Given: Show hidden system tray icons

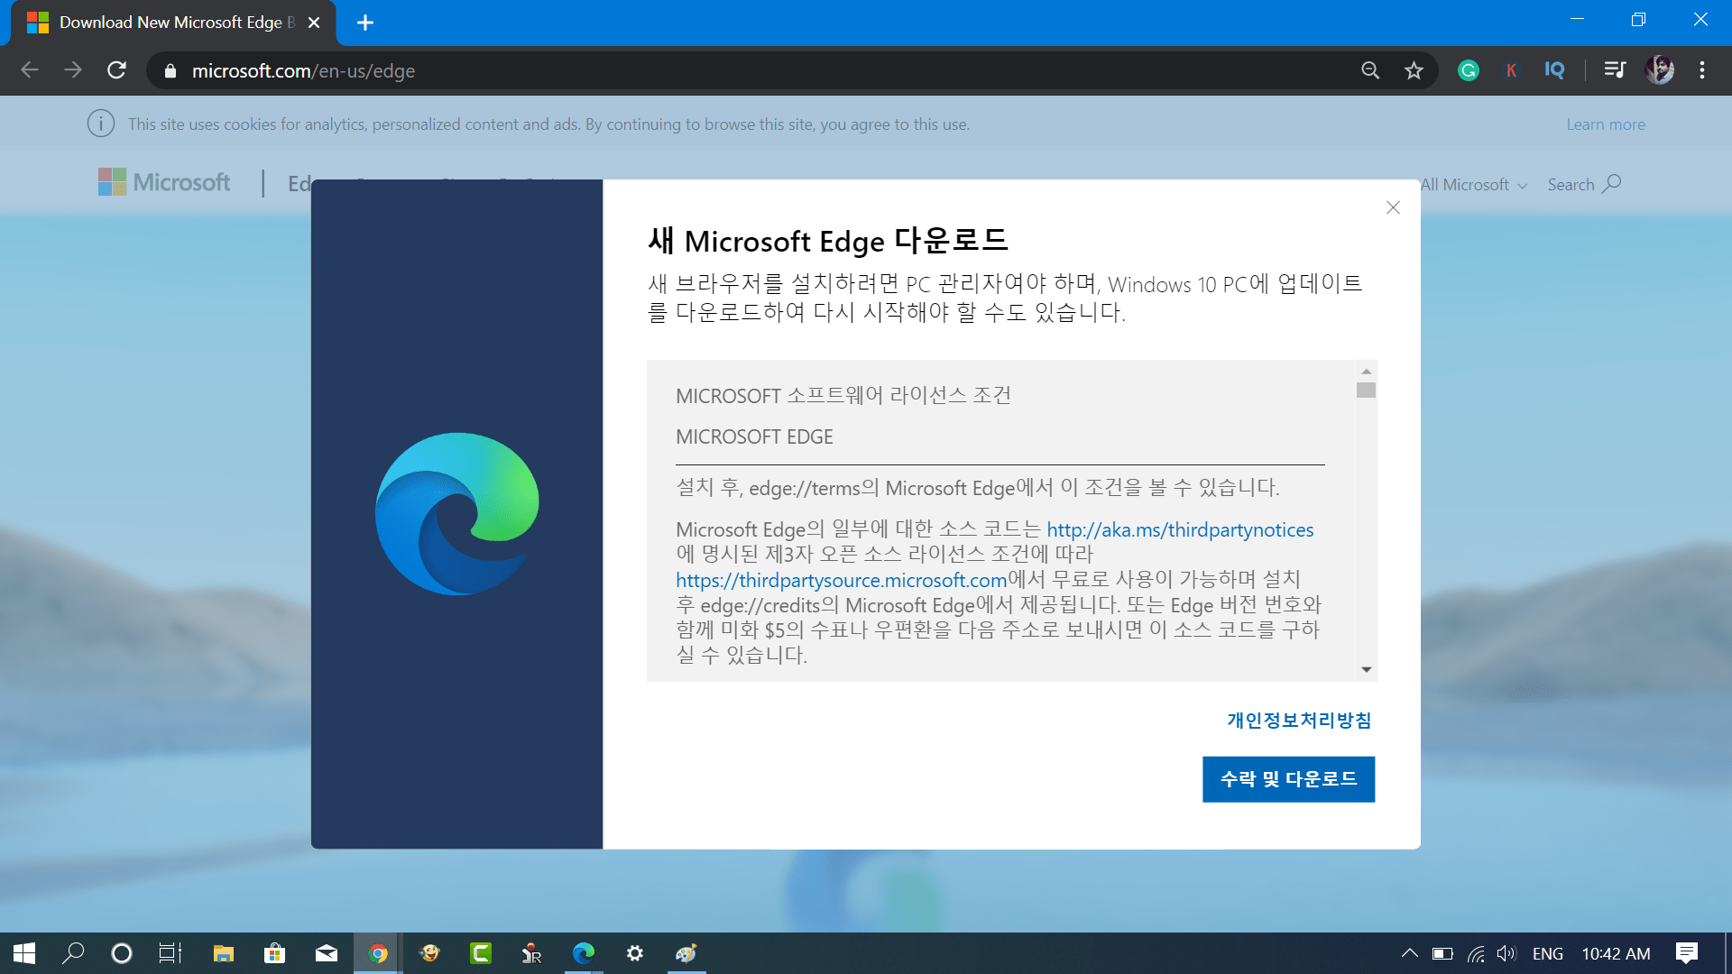Looking at the screenshot, I should tap(1409, 953).
